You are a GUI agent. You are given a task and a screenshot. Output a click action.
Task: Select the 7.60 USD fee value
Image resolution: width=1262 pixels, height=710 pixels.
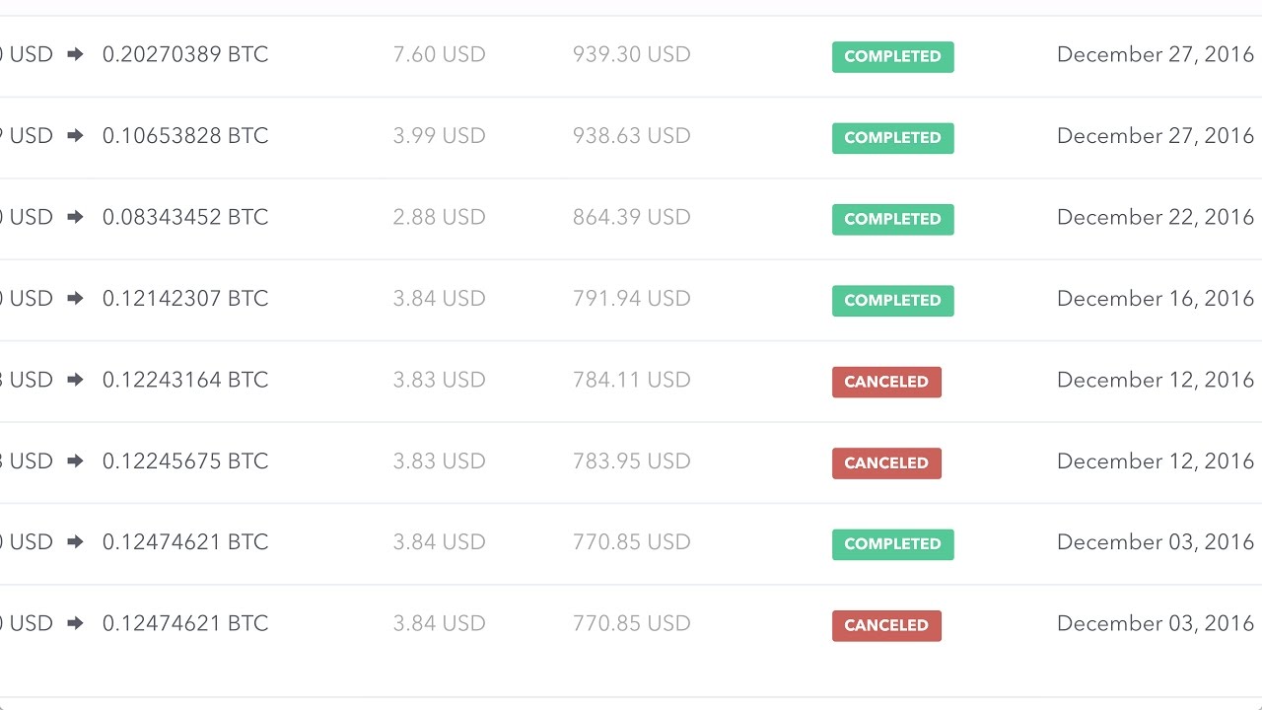[x=439, y=55]
